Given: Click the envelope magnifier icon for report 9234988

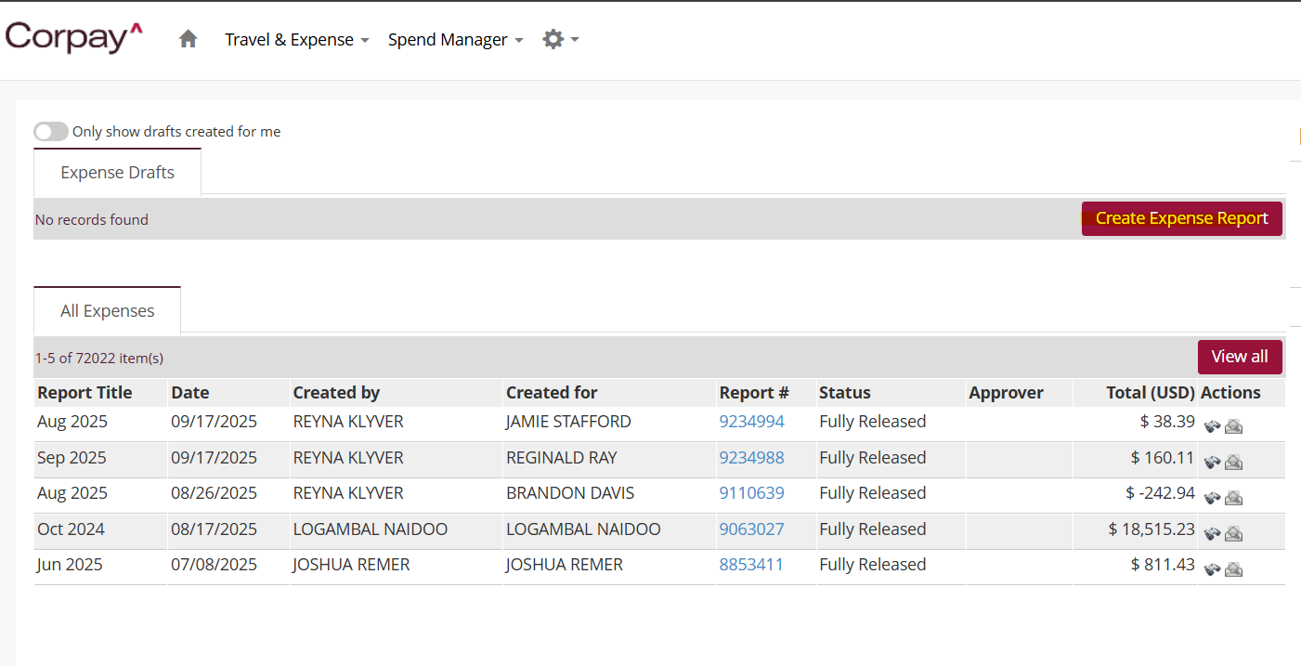Looking at the screenshot, I should click(1233, 462).
